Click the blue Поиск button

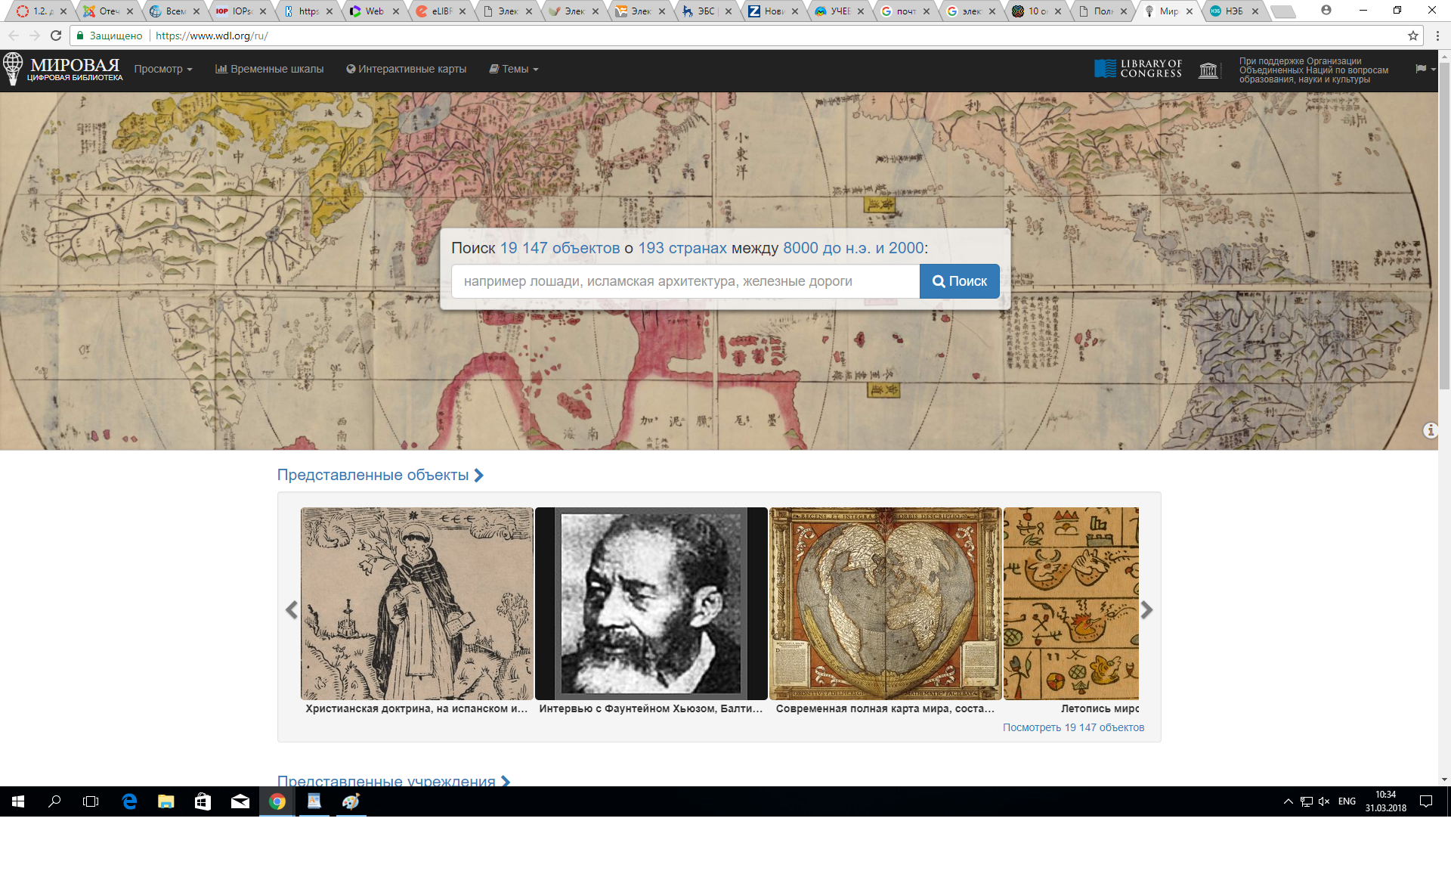pyautogui.click(x=959, y=281)
